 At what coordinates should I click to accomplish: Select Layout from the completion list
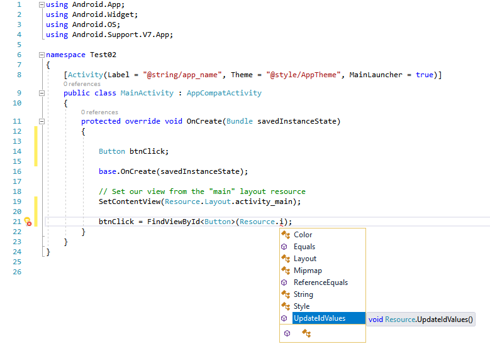pyautogui.click(x=305, y=259)
